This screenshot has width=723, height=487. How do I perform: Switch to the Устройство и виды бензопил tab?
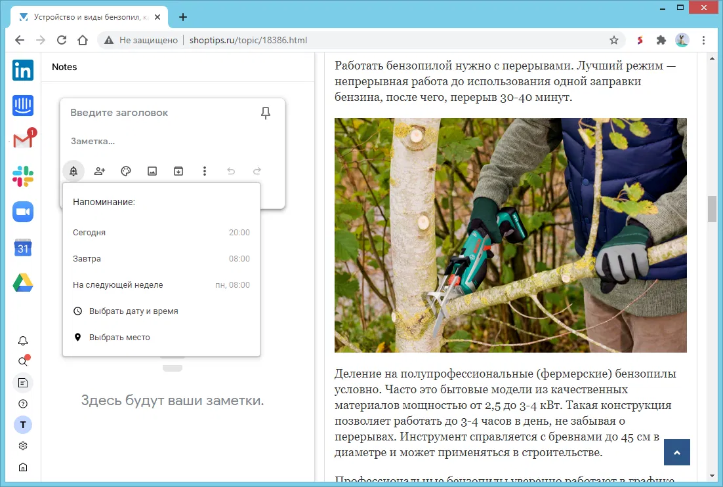pyautogui.click(x=88, y=17)
